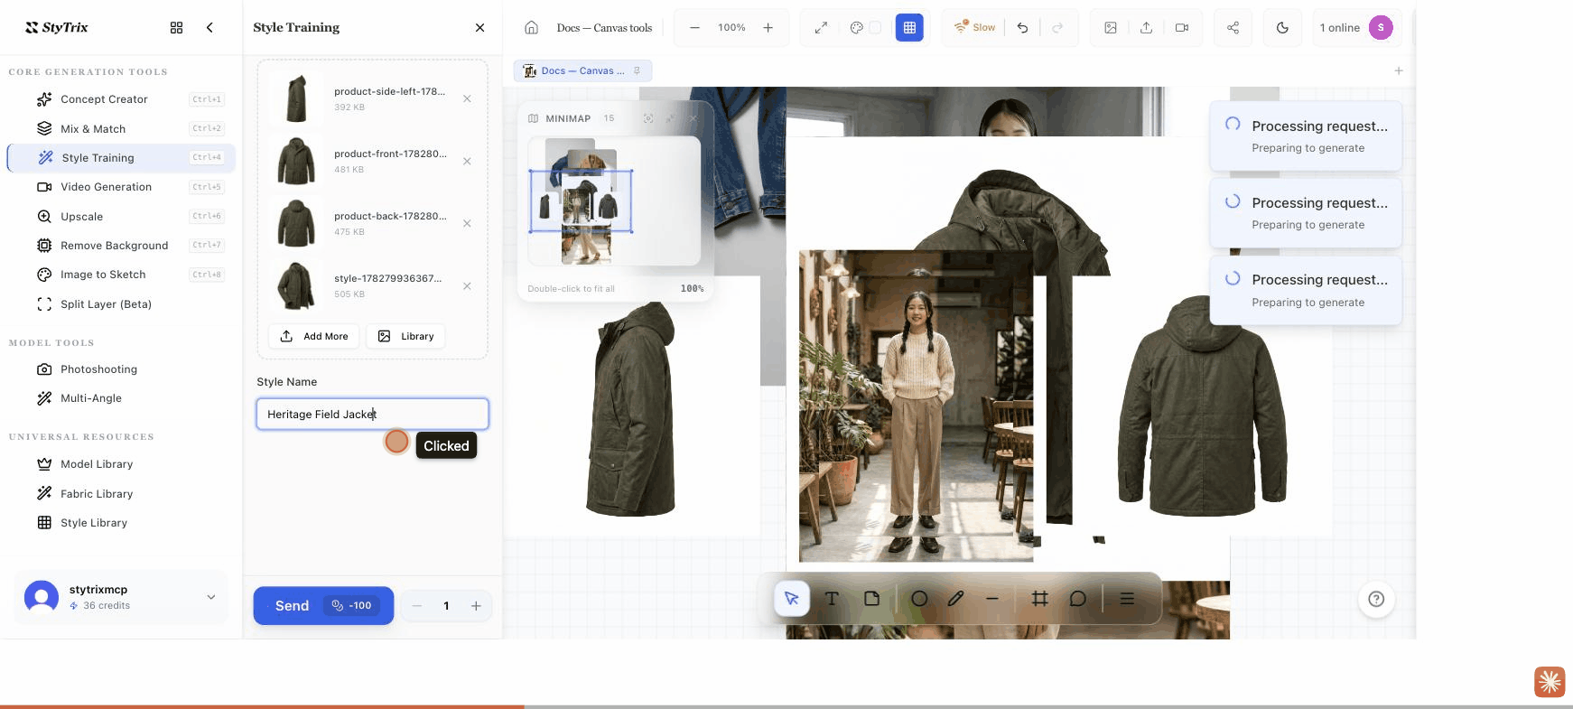The image size is (1573, 709).
Task: Choose the Line tool
Action: point(992,599)
